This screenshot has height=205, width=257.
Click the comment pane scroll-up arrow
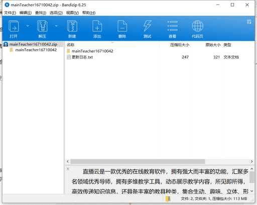252,169
